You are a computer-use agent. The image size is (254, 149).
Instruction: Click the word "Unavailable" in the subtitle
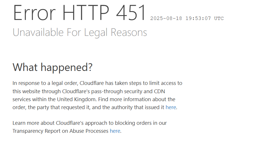(x=38, y=32)
